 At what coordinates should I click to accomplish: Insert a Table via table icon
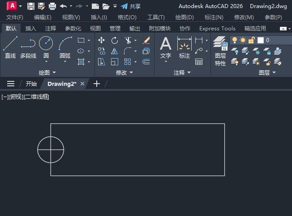(199, 62)
